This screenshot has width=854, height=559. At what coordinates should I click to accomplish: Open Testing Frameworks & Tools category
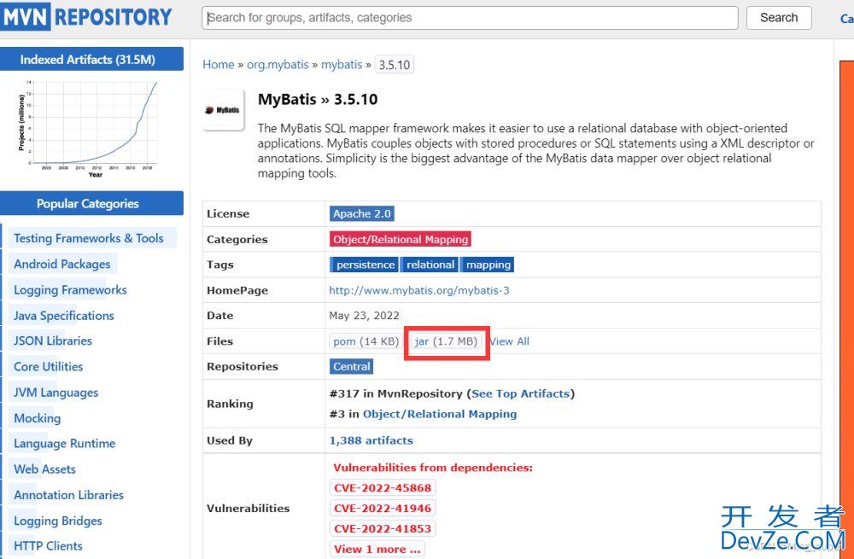point(89,238)
